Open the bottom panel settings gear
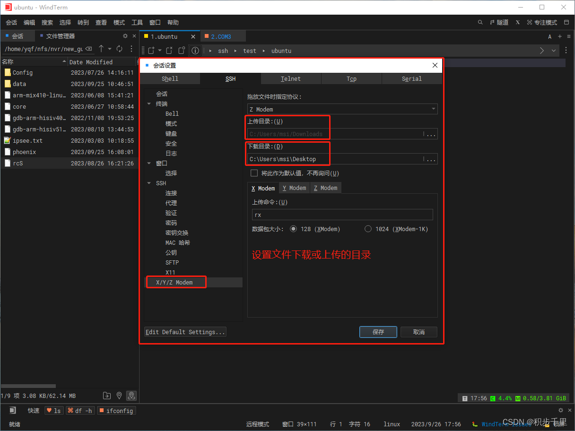This screenshot has height=431, width=575. coord(561,410)
